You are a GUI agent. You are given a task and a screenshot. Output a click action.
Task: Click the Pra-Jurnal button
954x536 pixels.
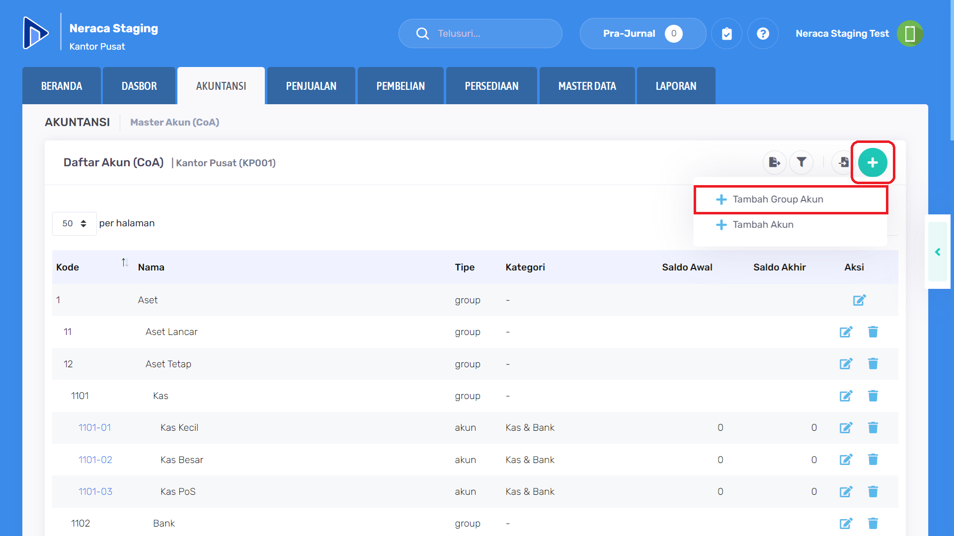click(643, 33)
